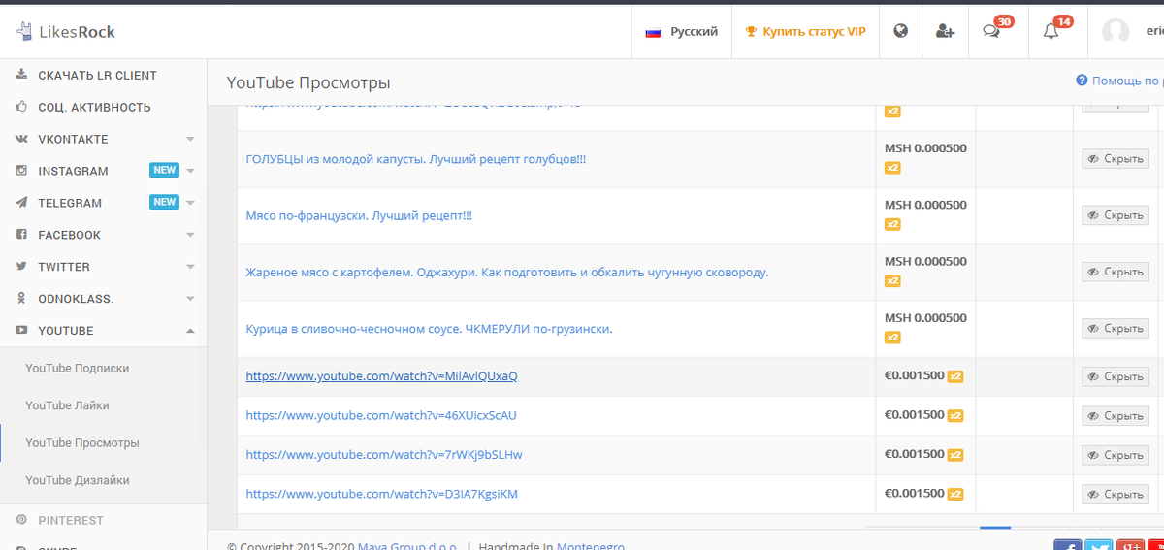Screen dimensions: 1164x550
Task: Open youtube link ending 46XUicxScAU
Action: (381, 415)
